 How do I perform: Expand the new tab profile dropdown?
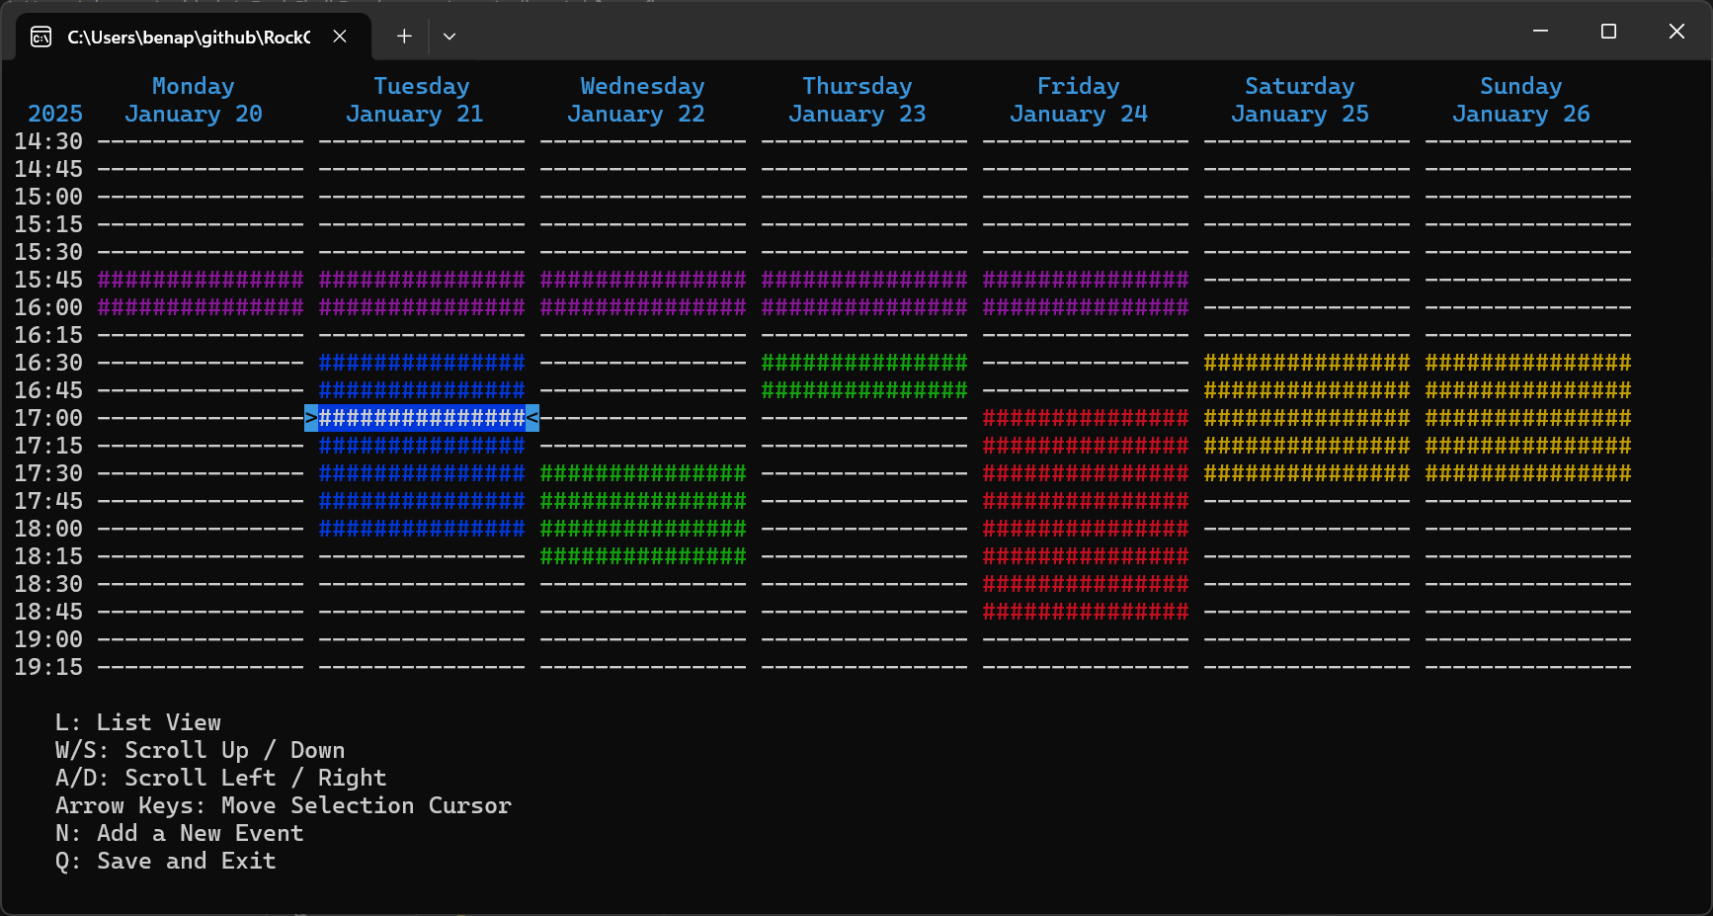click(449, 37)
